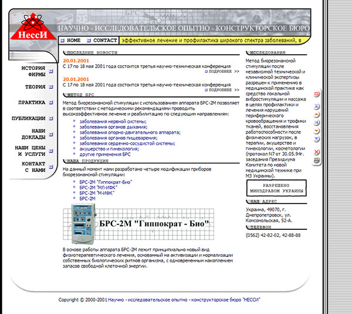Click the orange down arrow button

pos(316,131)
